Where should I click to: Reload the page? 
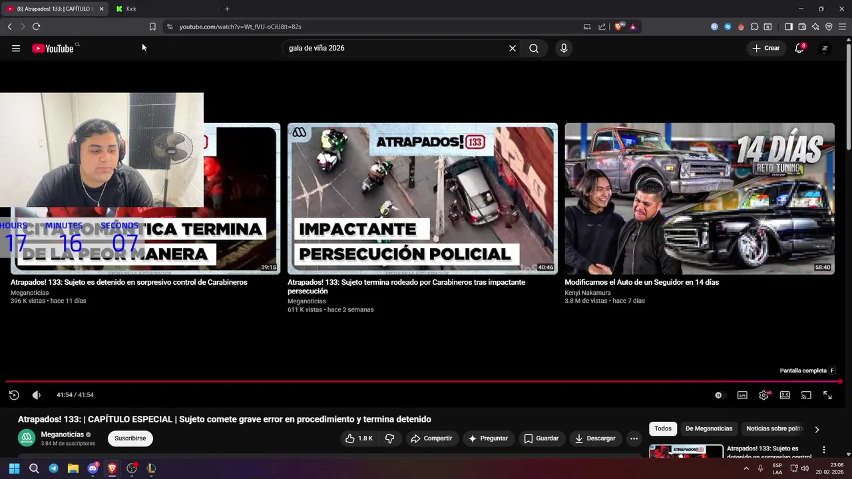pos(36,27)
